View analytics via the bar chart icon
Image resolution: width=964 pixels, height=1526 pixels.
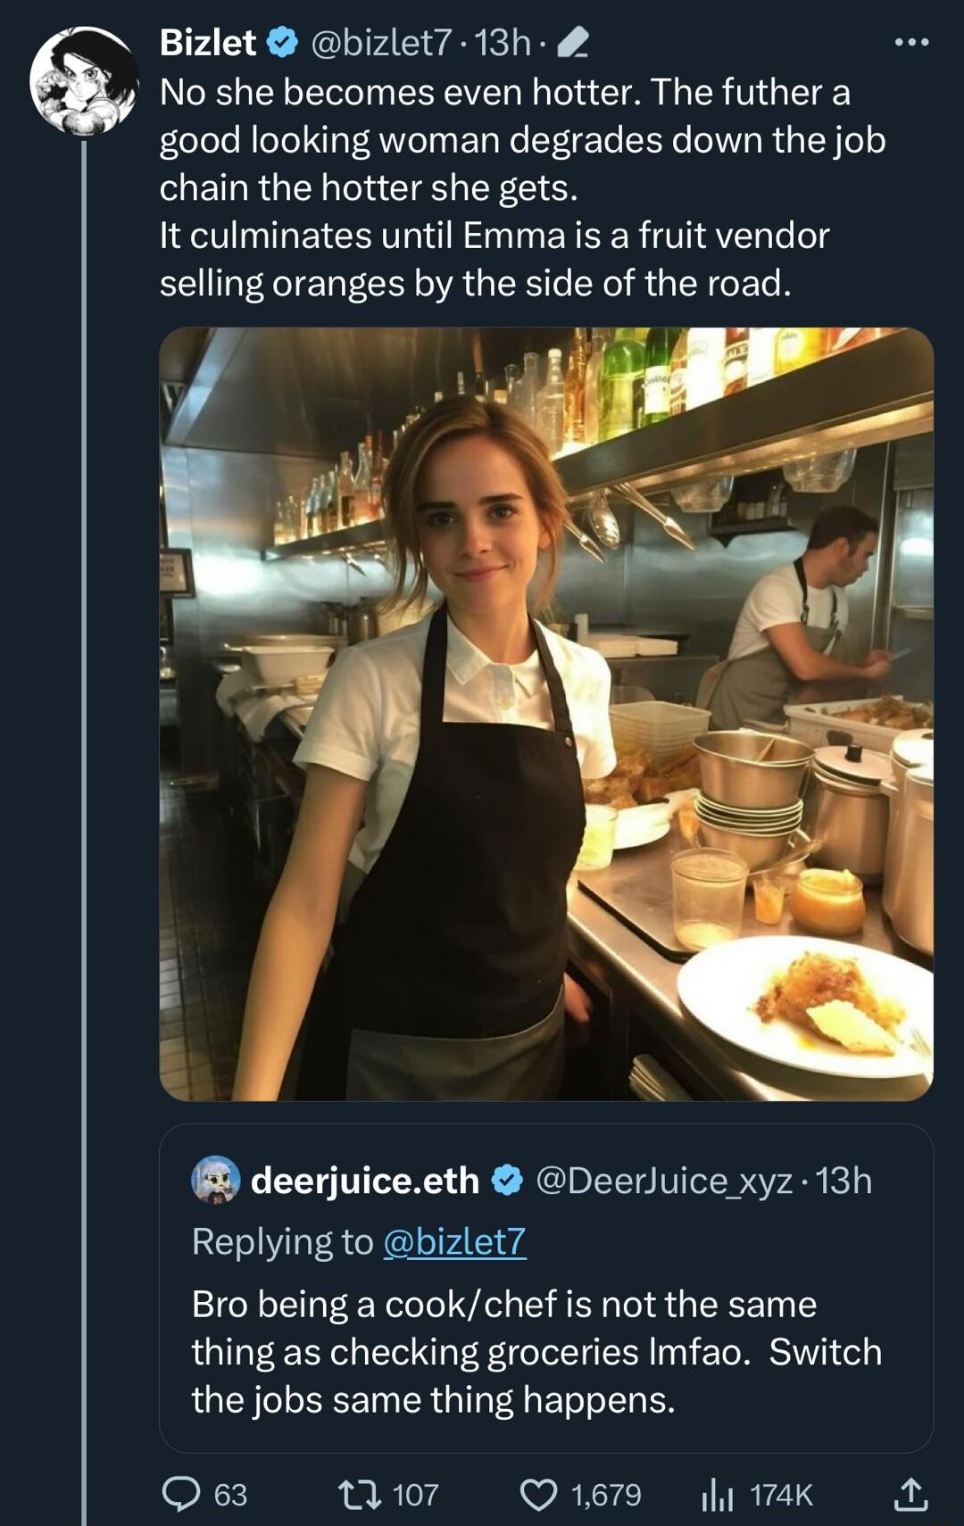coord(717,1495)
